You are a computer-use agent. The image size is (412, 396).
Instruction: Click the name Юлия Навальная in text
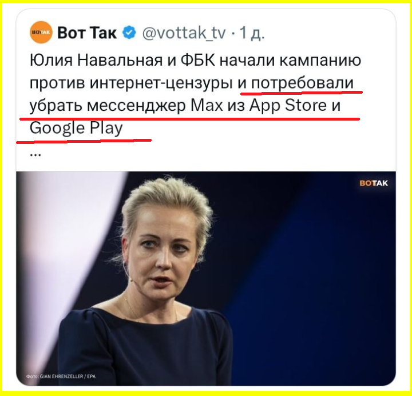tap(97, 61)
